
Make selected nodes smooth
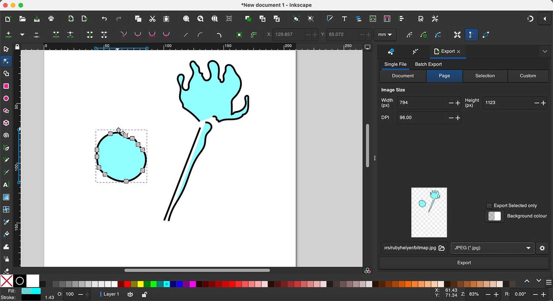pos(137,34)
